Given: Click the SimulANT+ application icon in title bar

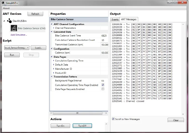Looking at the screenshot, I should click(x=3, y=3).
